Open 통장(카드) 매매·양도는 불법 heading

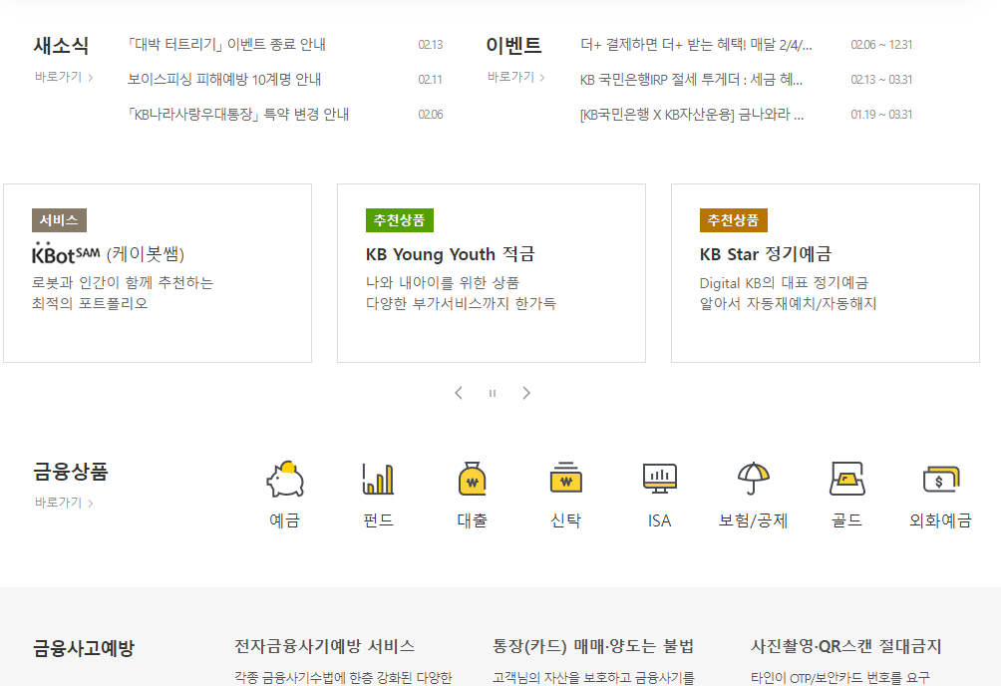click(593, 646)
